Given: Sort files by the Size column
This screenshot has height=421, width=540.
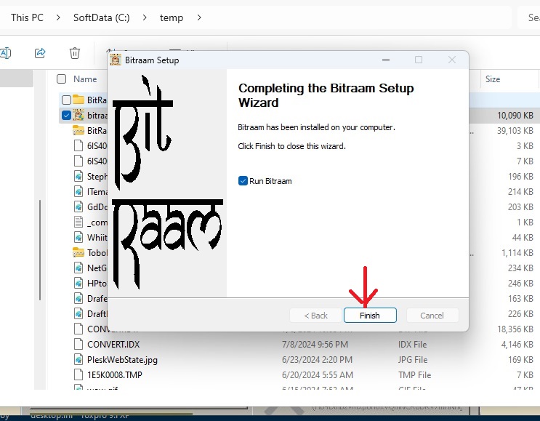Looking at the screenshot, I should click(x=493, y=79).
